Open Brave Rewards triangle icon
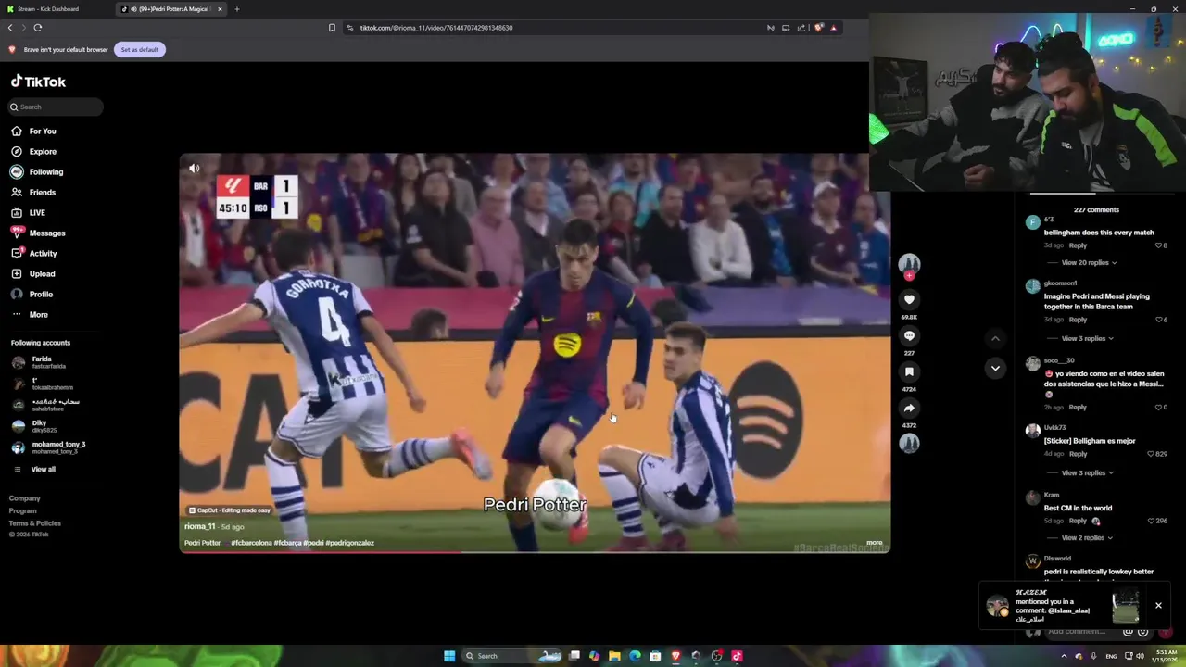 833,28
